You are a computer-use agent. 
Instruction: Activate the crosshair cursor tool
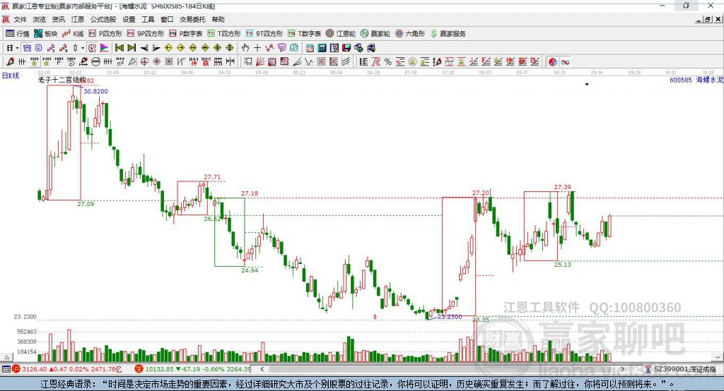(x=257, y=48)
